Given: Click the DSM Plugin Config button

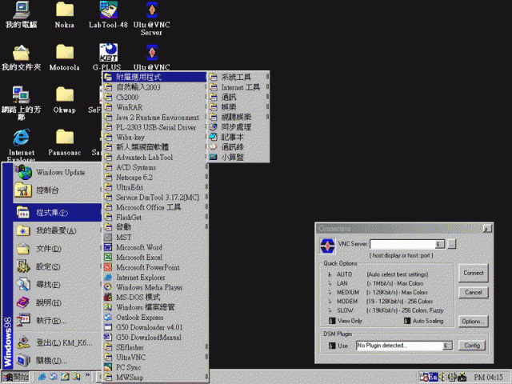Looking at the screenshot, I should click(x=472, y=346).
